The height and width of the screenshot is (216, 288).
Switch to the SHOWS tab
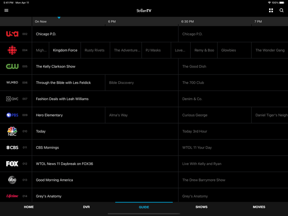point(202,207)
